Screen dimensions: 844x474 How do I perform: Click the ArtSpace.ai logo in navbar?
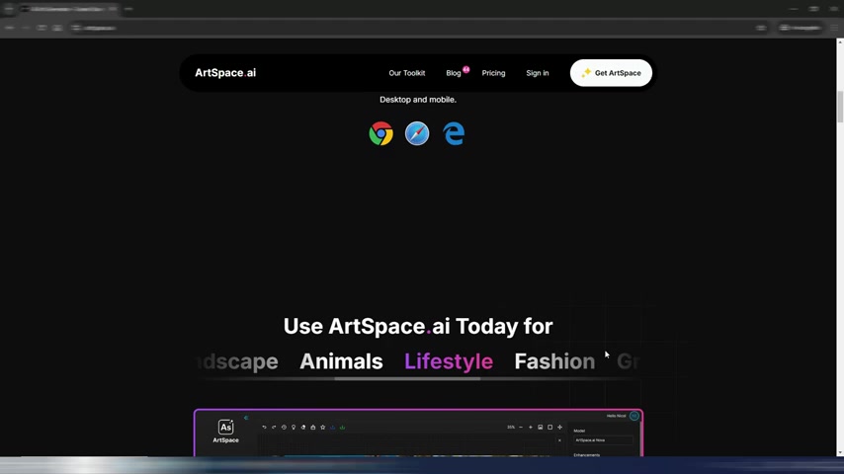tap(225, 73)
